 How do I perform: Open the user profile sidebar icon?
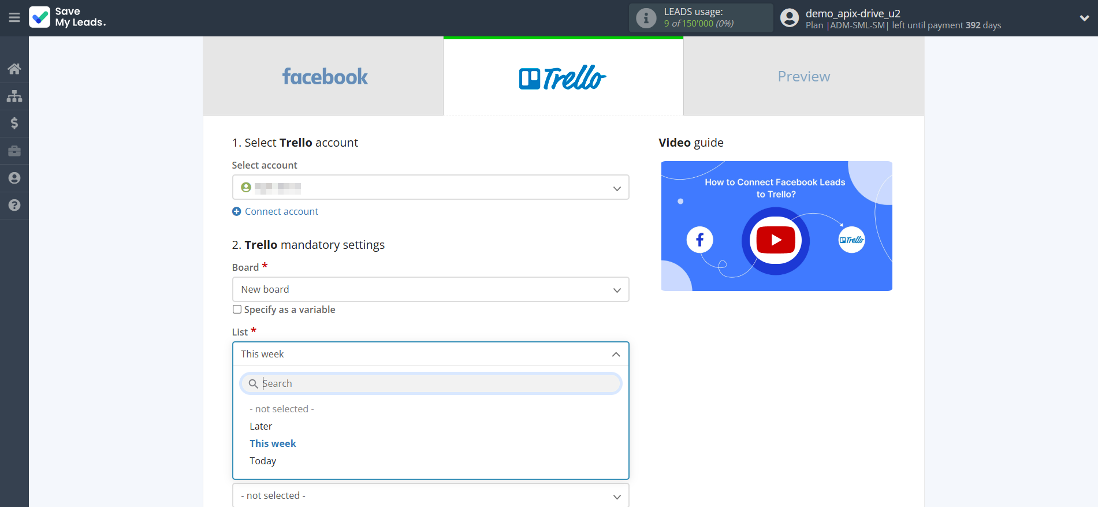coord(14,178)
